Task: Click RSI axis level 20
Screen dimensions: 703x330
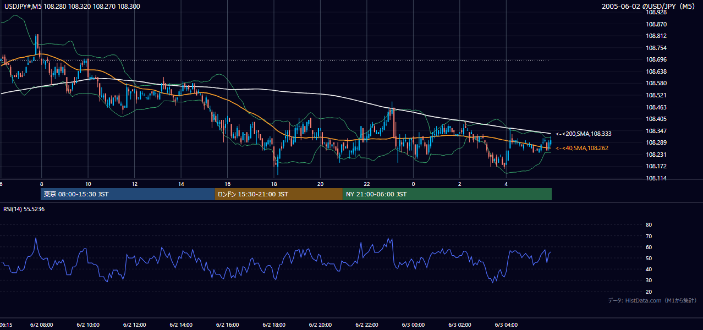Action: click(649, 291)
